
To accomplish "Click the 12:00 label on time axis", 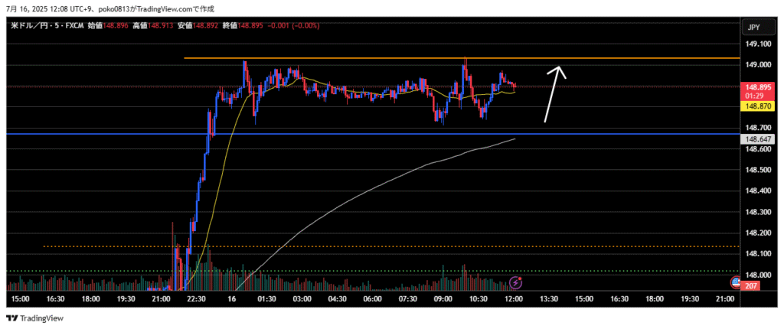I will [514, 299].
